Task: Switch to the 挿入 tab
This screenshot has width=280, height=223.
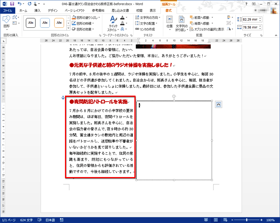Action: click(37, 10)
